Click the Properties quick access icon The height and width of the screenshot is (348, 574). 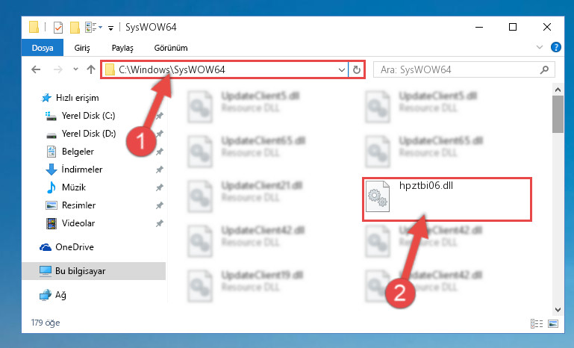[x=58, y=27]
